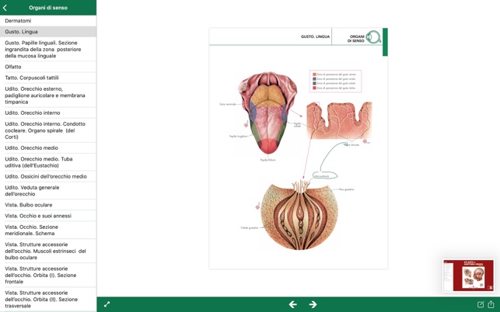This screenshot has width=500, height=312.
Task: Open Vista. Orbita (II). Sezione trasversale
Action: click(48, 300)
